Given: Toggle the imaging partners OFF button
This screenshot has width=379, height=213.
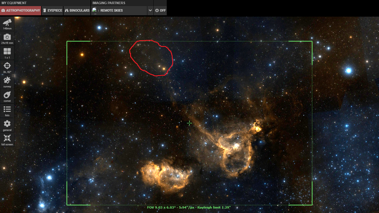Looking at the screenshot, I should pos(160,11).
